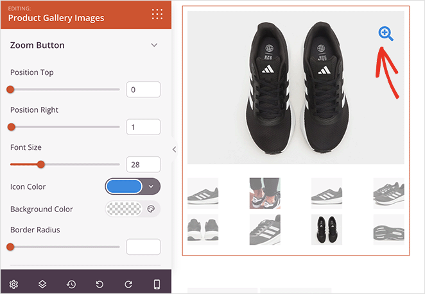Select the third top-row grey sneaker thumbnail
This screenshot has height=294, width=425.
pyautogui.click(x=327, y=193)
